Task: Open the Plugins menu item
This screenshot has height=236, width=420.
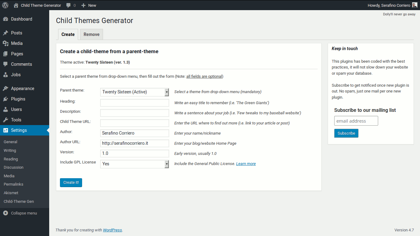Action: click(25, 99)
